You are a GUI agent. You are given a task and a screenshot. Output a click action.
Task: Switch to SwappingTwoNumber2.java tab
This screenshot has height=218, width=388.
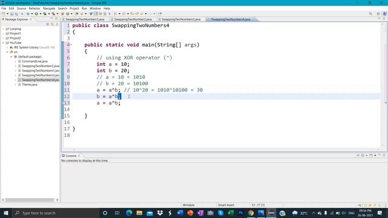(x=133, y=19)
